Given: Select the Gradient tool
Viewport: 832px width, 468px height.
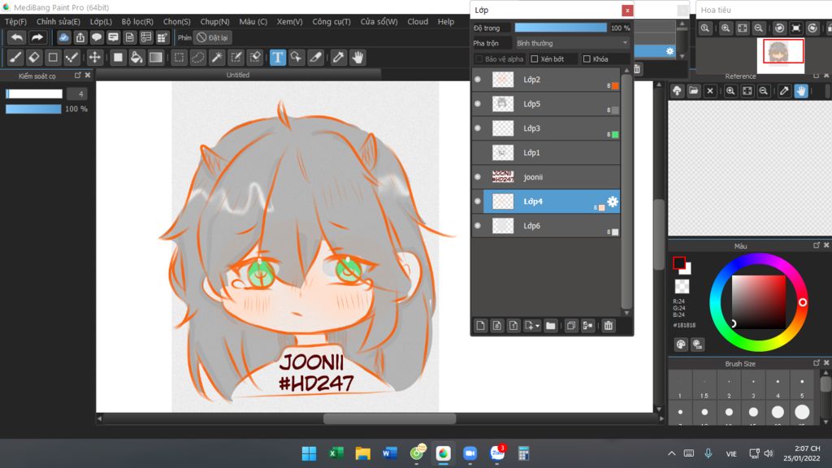Looking at the screenshot, I should point(155,58).
